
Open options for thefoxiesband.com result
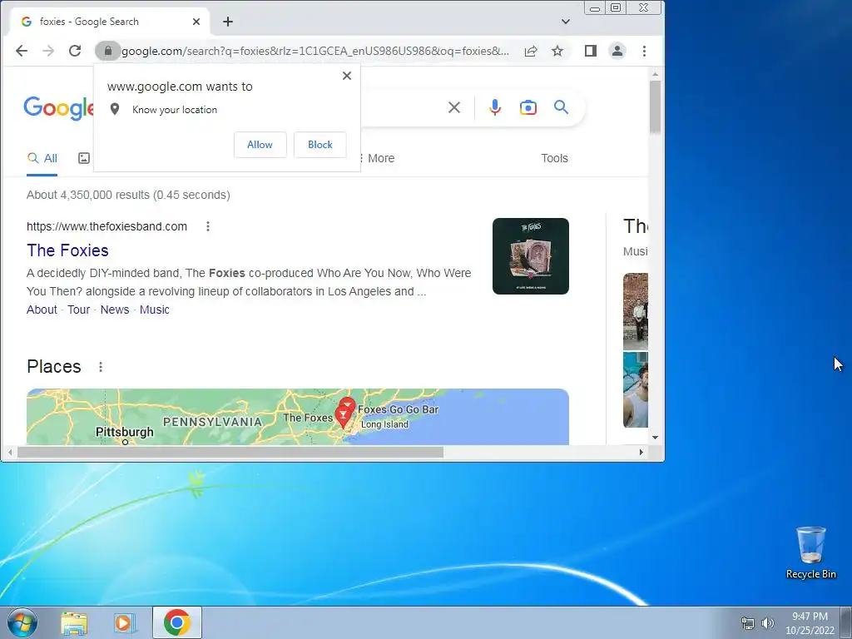tap(207, 226)
